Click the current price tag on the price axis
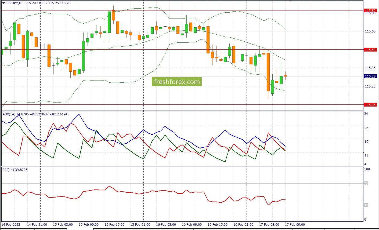 (x=370, y=76)
